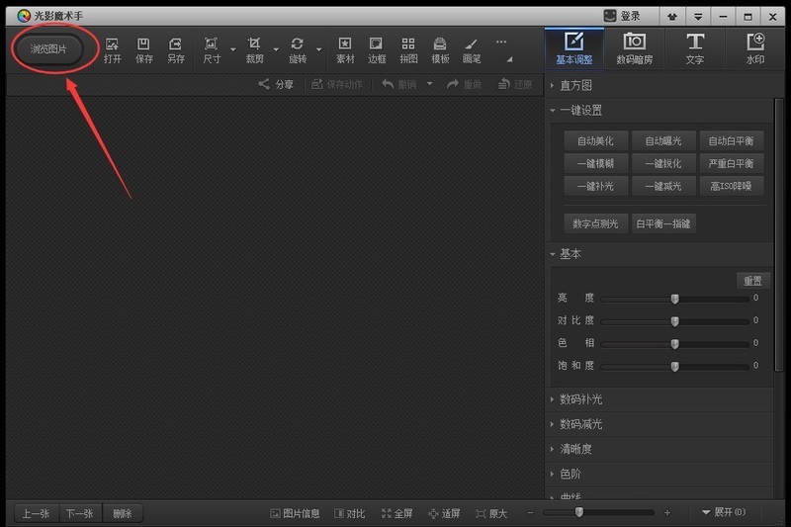Open the Collage (拼图) tool
791x527 pixels.
(x=408, y=49)
